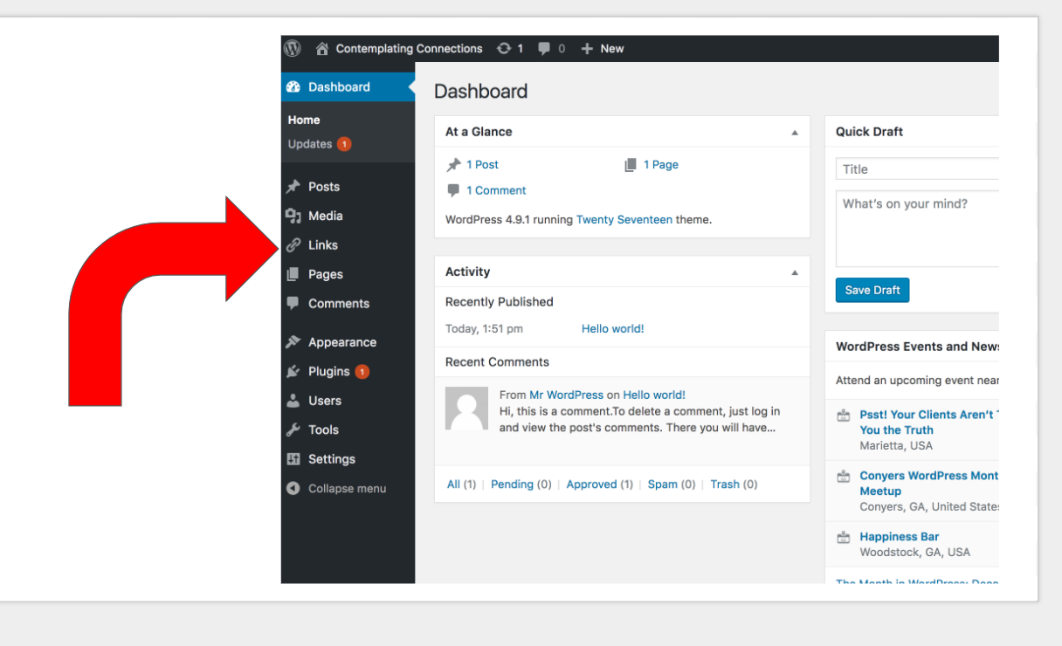Open the 1 Post link
Screen dimensions: 1062x646
(482, 165)
